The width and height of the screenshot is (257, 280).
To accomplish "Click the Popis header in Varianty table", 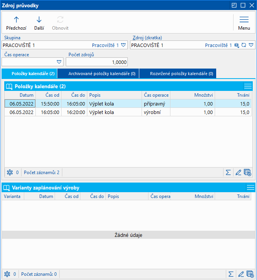I will click(127, 196).
